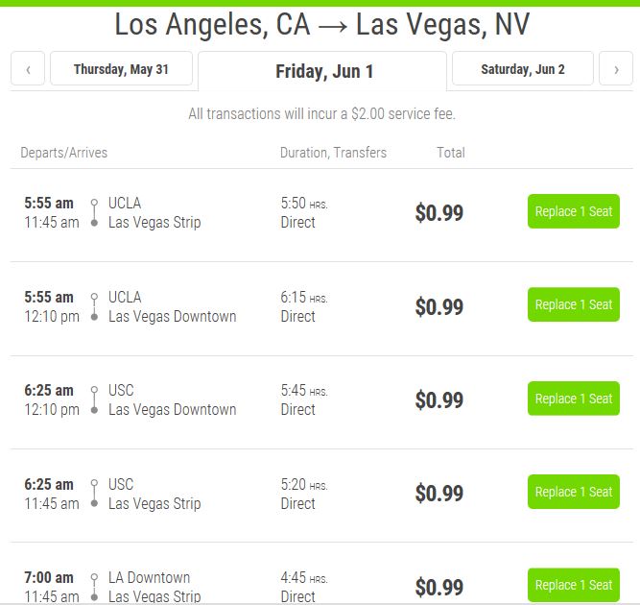The image size is (640, 605).
Task: Select the 5:55 am UCLA to Las Vegas Downtown row
Action: click(172, 306)
